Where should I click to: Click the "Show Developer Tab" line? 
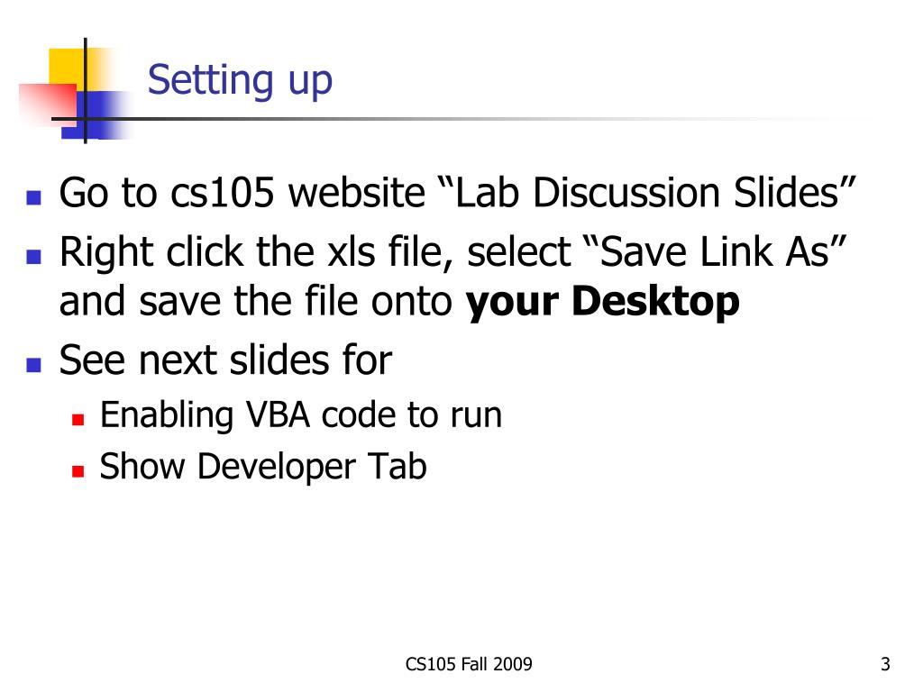click(x=263, y=467)
